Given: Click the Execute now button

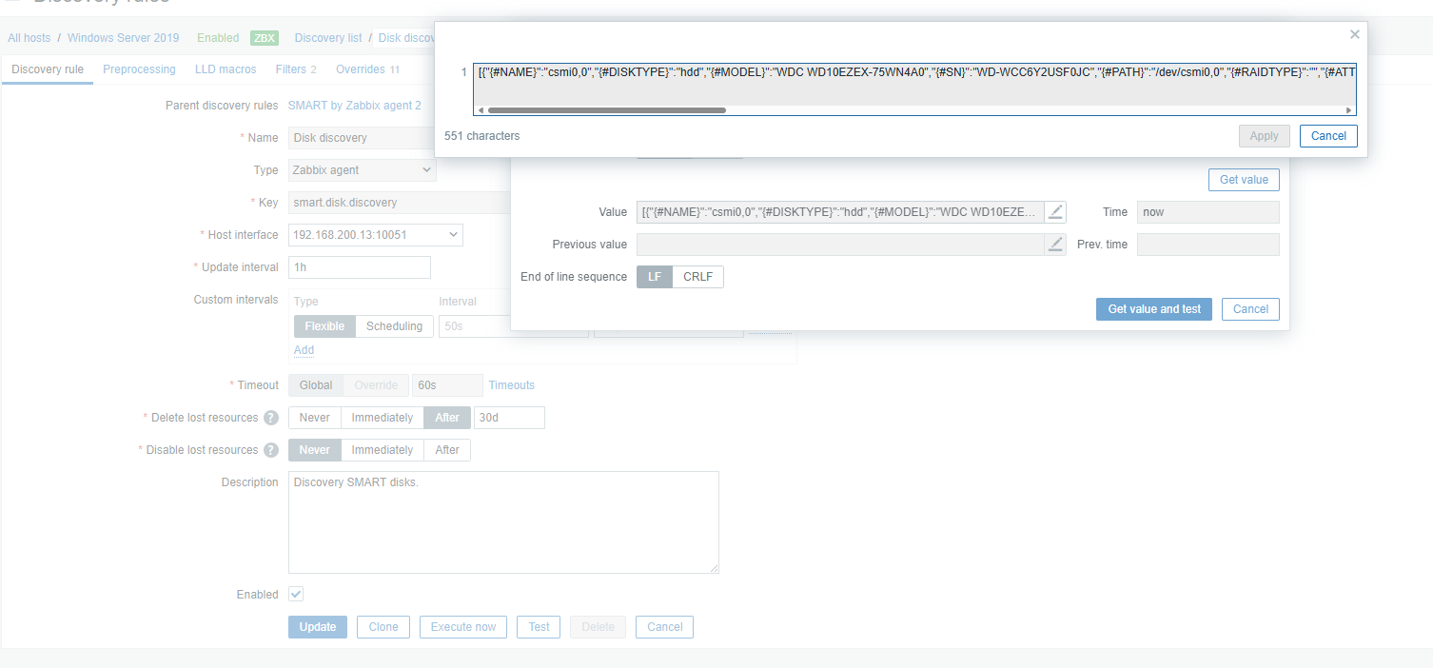Looking at the screenshot, I should 463,627.
